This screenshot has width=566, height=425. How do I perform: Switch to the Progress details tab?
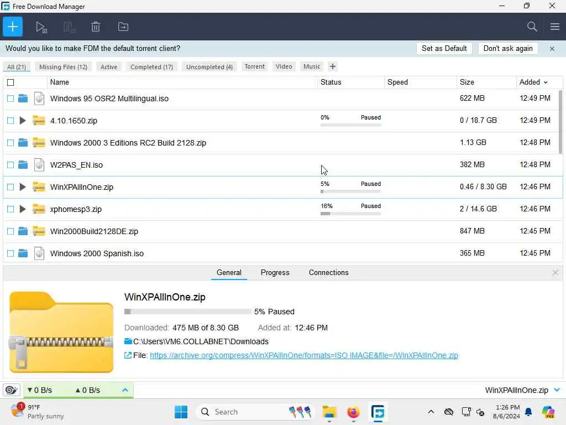275,272
